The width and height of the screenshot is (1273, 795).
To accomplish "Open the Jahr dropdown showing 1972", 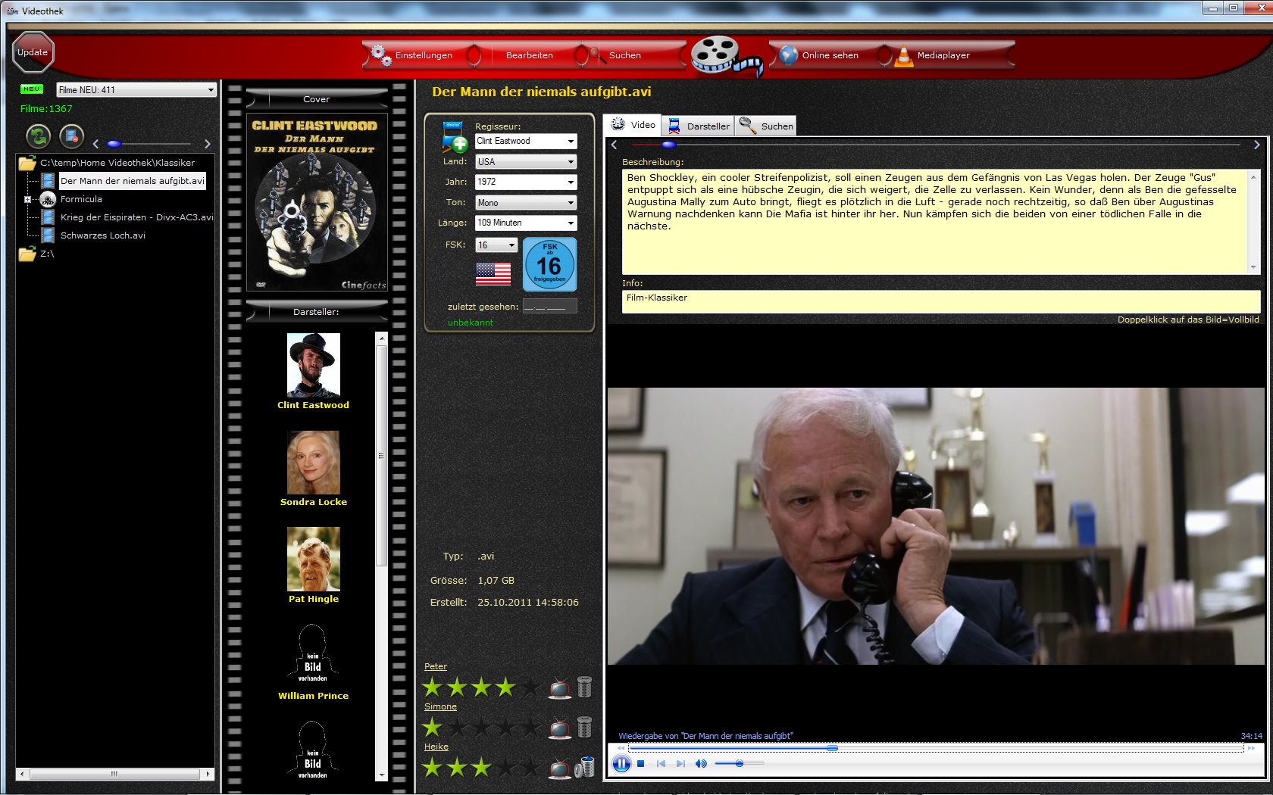I will point(526,182).
